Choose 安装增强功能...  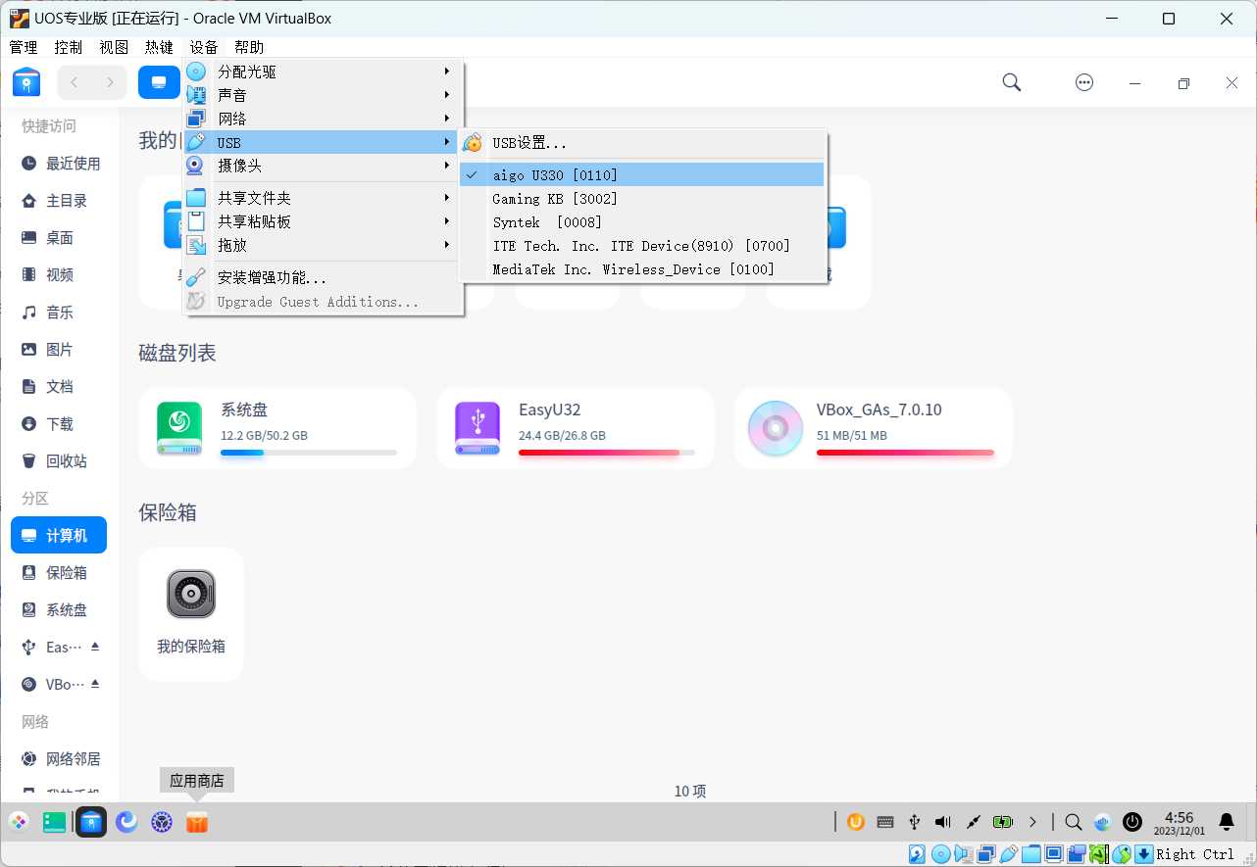[x=323, y=278]
